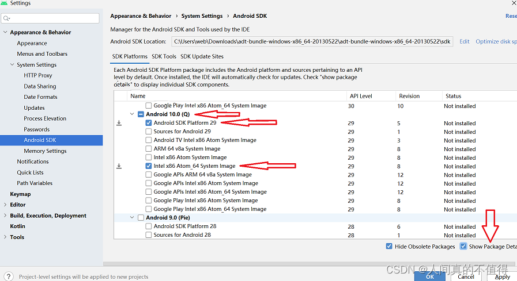The width and height of the screenshot is (517, 281).
Task: Expand the Build, Execution, Deployment section
Action: [5, 216]
